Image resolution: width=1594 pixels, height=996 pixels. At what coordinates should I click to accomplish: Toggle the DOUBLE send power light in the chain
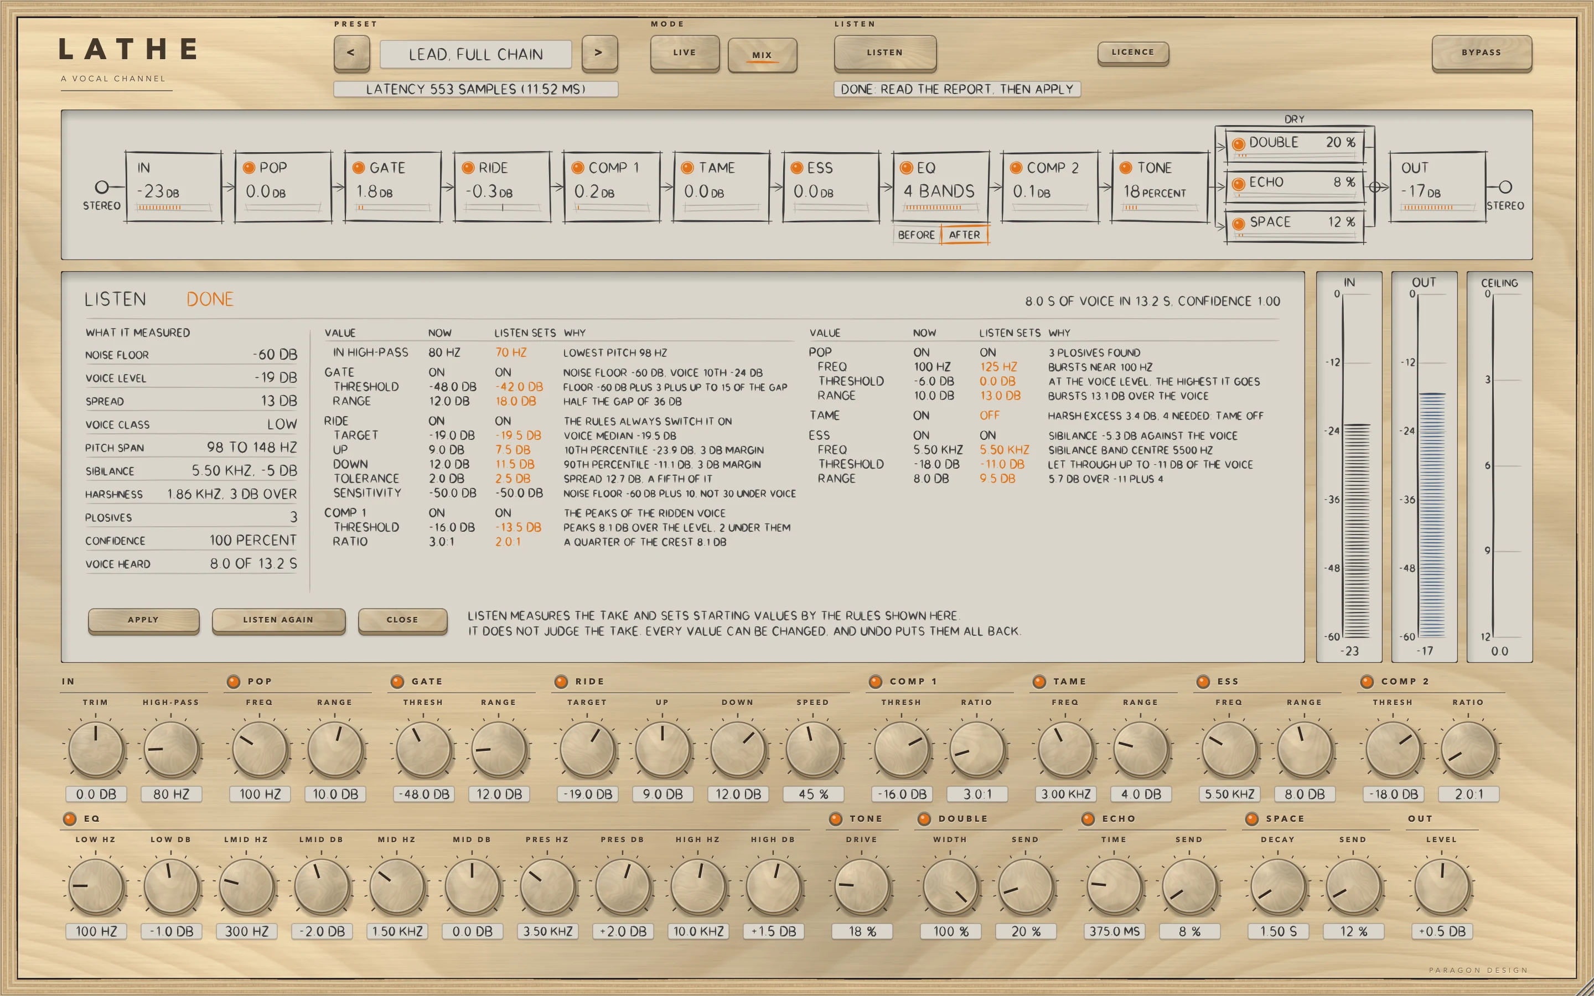[x=1238, y=144]
